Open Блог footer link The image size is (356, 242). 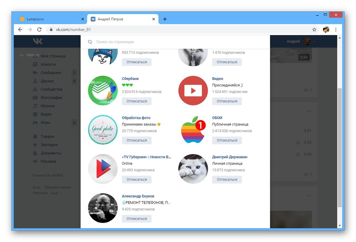pos(37,187)
